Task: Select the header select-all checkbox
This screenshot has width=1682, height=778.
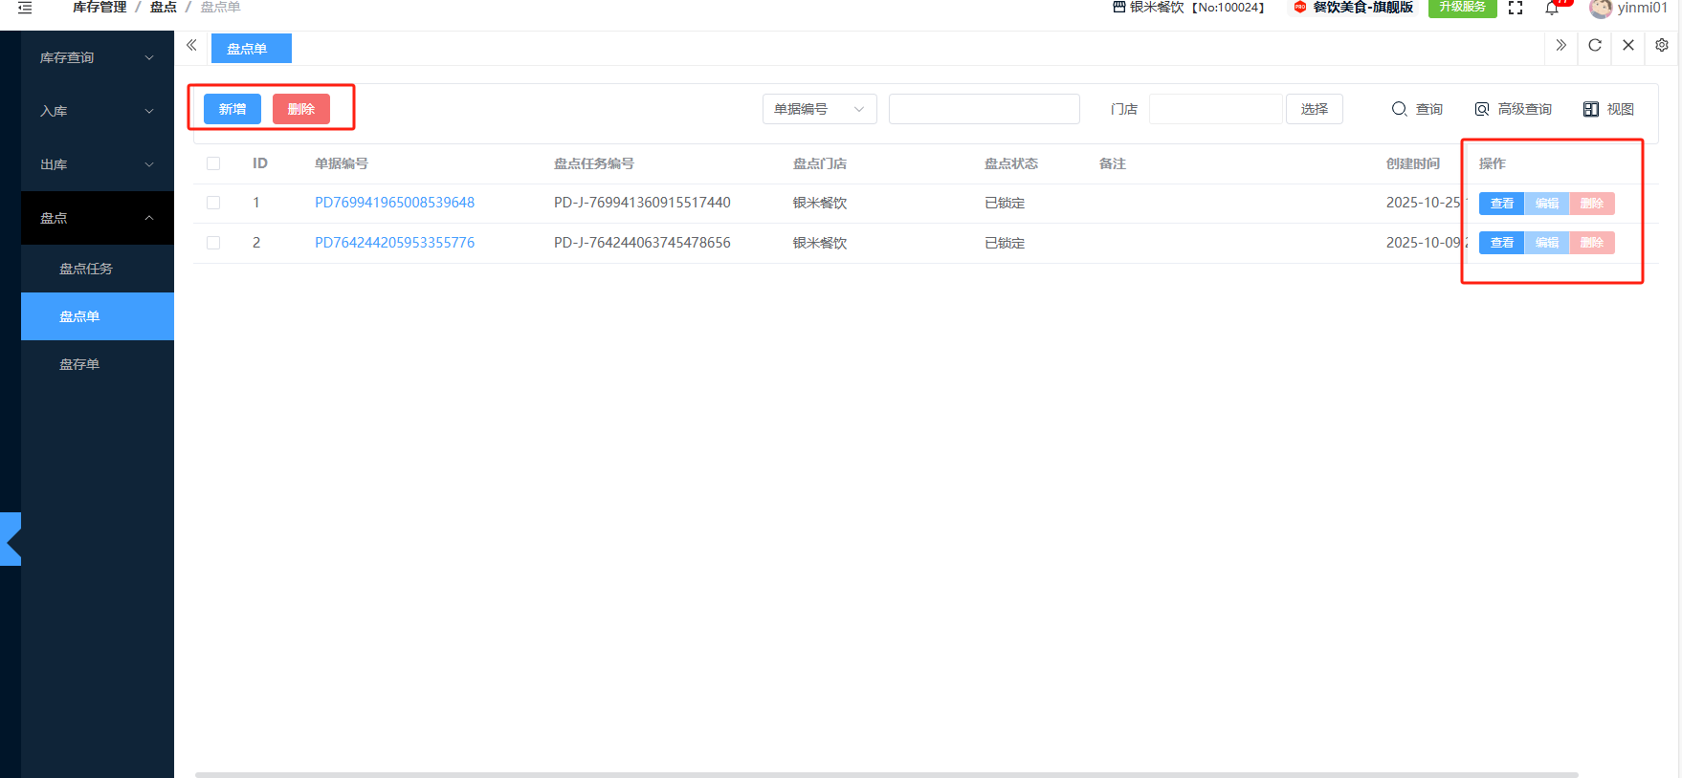Action: [213, 163]
